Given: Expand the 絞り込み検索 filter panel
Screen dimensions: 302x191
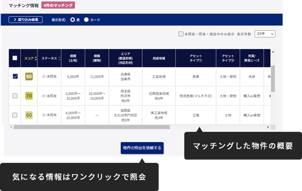Looking at the screenshot, I should pyautogui.click(x=26, y=19).
